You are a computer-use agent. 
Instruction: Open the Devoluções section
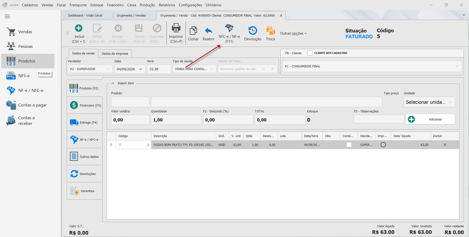click(x=85, y=174)
